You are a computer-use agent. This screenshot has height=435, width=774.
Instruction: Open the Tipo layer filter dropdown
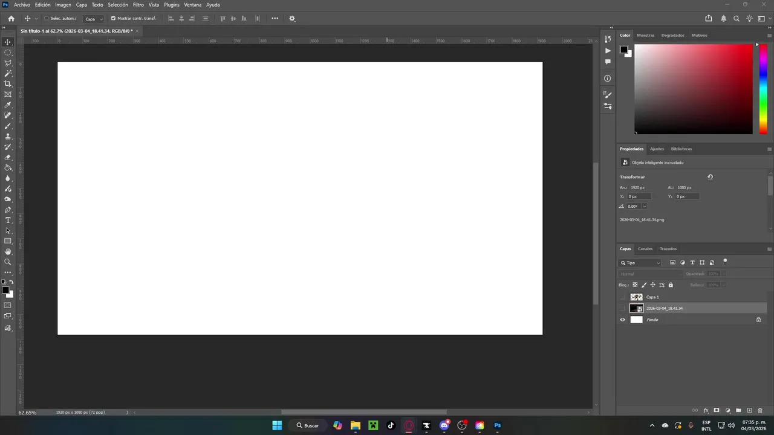tap(640, 263)
